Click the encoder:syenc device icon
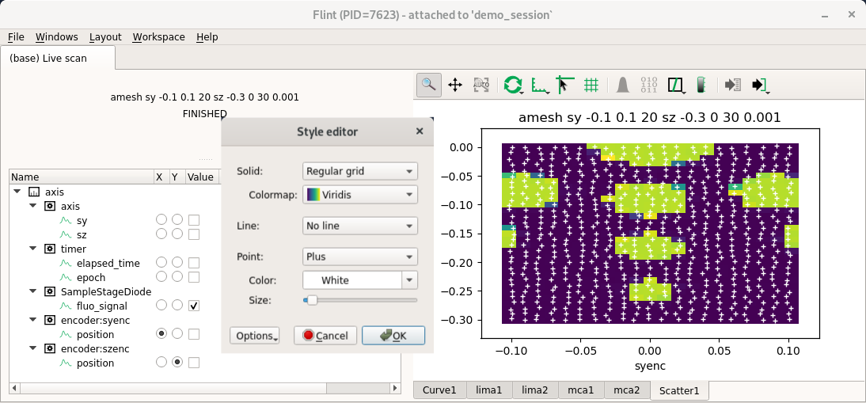This screenshot has height=403, width=866. (50, 320)
